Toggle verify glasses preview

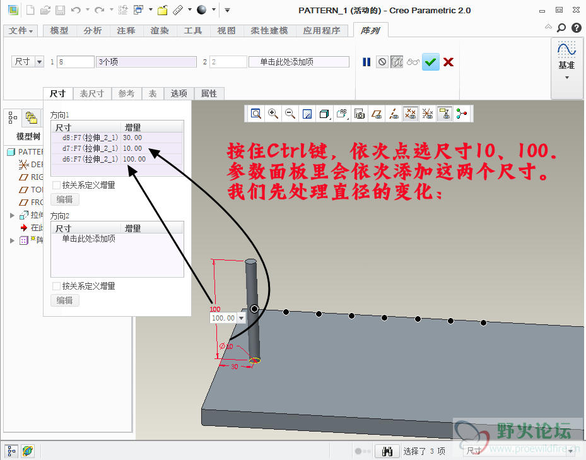(413, 62)
